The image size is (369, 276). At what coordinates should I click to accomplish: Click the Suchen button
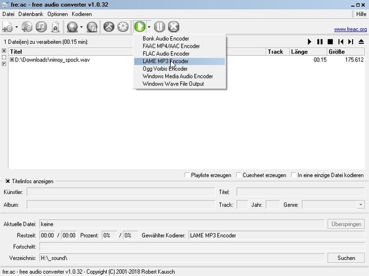tap(346, 258)
